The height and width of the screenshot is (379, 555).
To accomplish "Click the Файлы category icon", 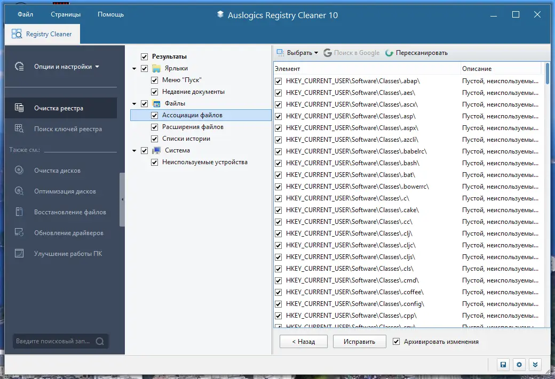I will tap(156, 103).
